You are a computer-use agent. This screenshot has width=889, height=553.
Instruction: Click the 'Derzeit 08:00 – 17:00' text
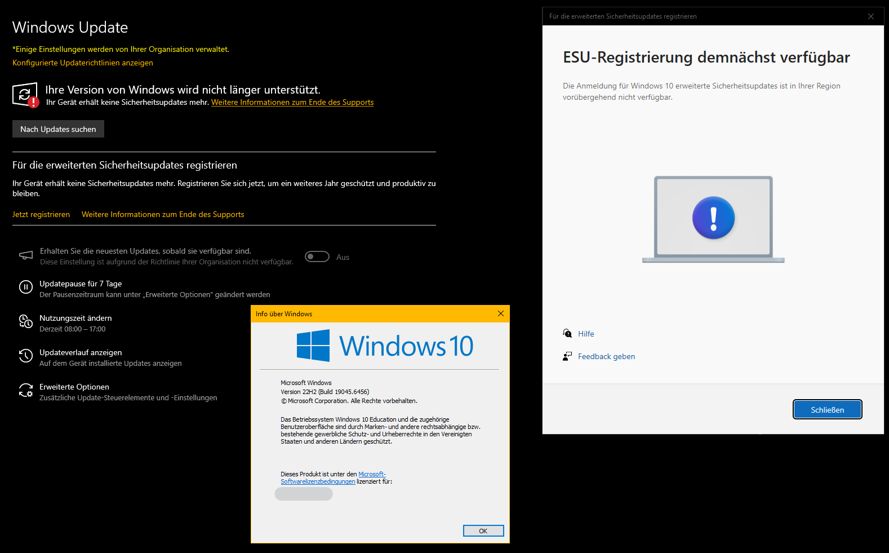coord(72,329)
